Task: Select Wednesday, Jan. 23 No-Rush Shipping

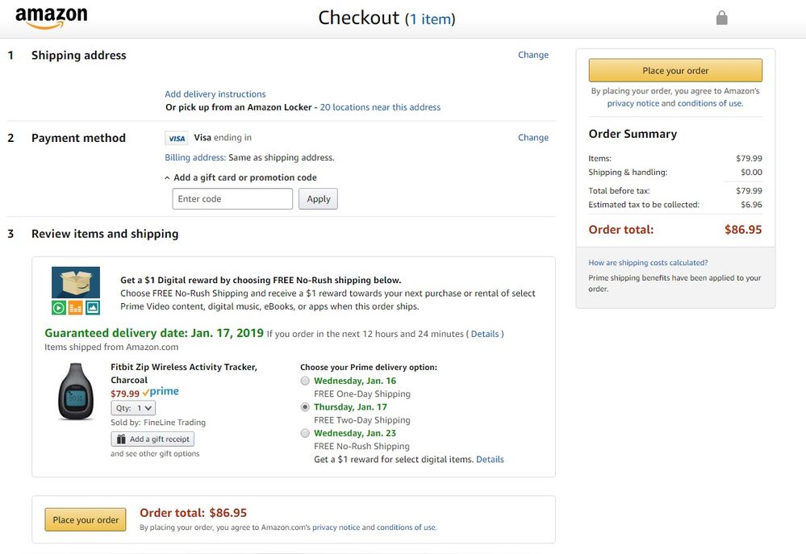Action: (x=305, y=433)
